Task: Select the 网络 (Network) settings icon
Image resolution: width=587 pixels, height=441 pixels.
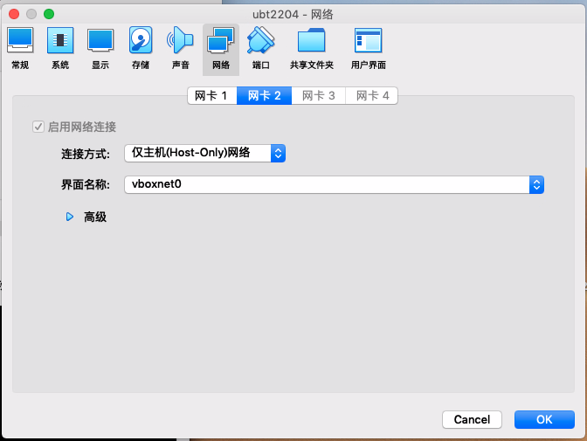Action: pyautogui.click(x=220, y=47)
